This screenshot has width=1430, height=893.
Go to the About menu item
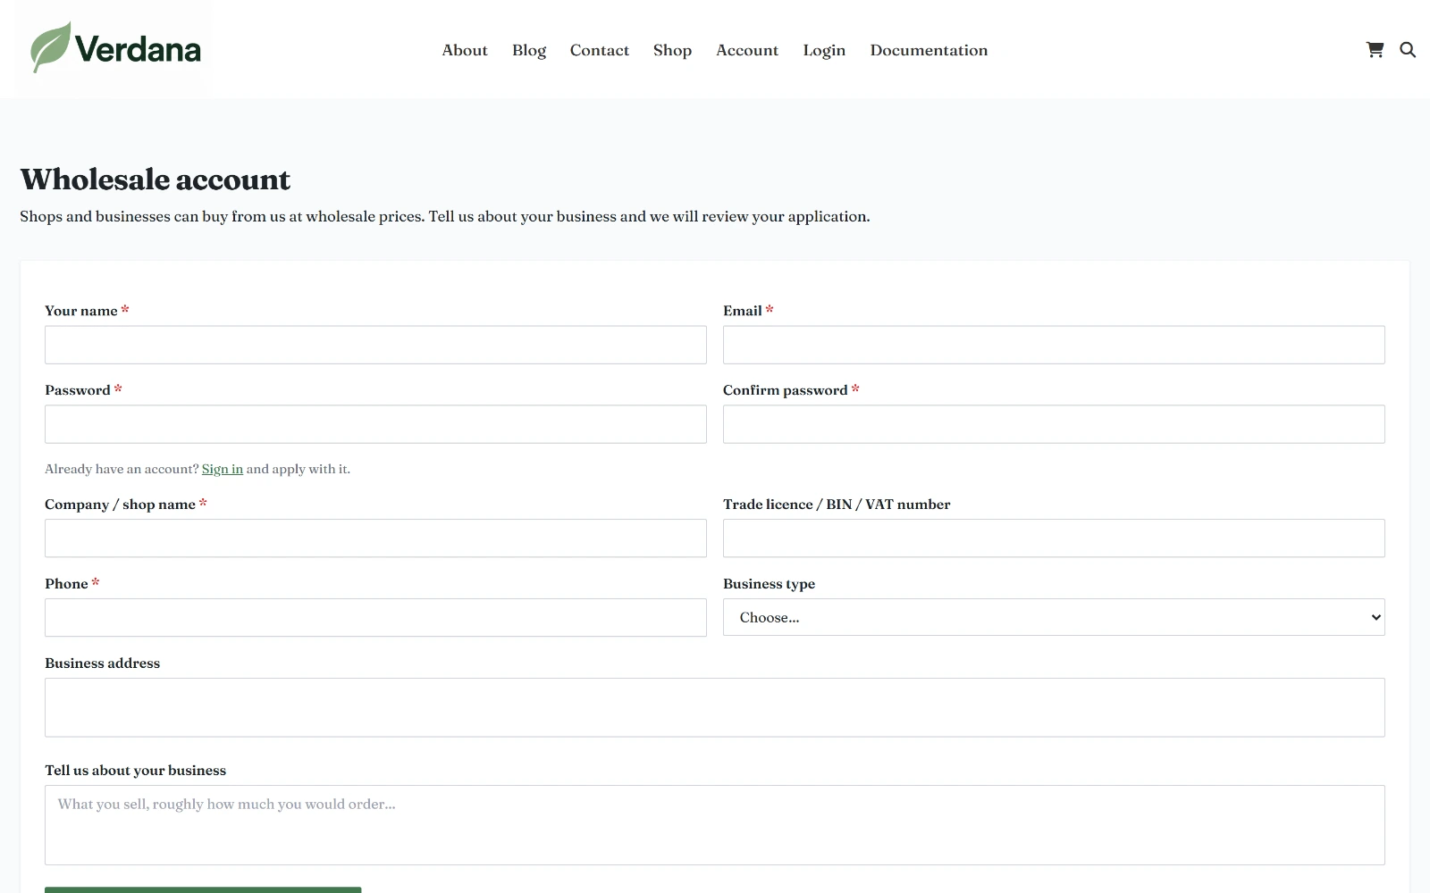[465, 50]
